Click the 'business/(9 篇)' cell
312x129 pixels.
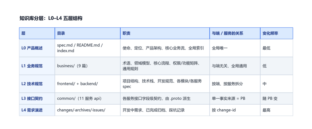[x=88, y=66]
